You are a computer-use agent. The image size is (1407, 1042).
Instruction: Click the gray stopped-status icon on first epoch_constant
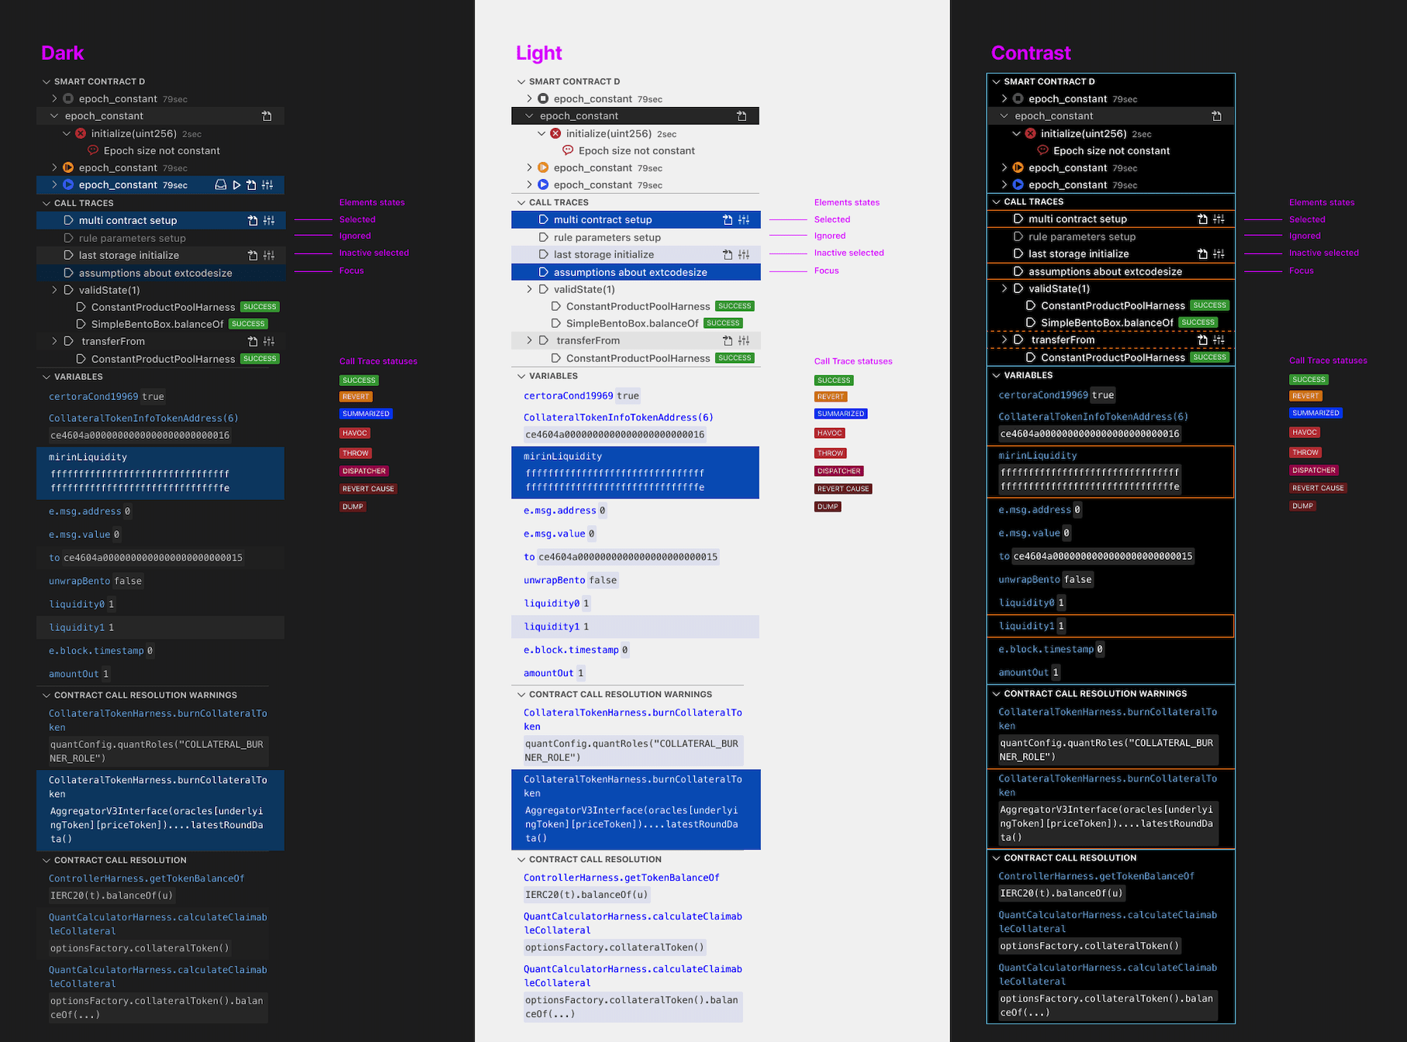pyautogui.click(x=68, y=98)
